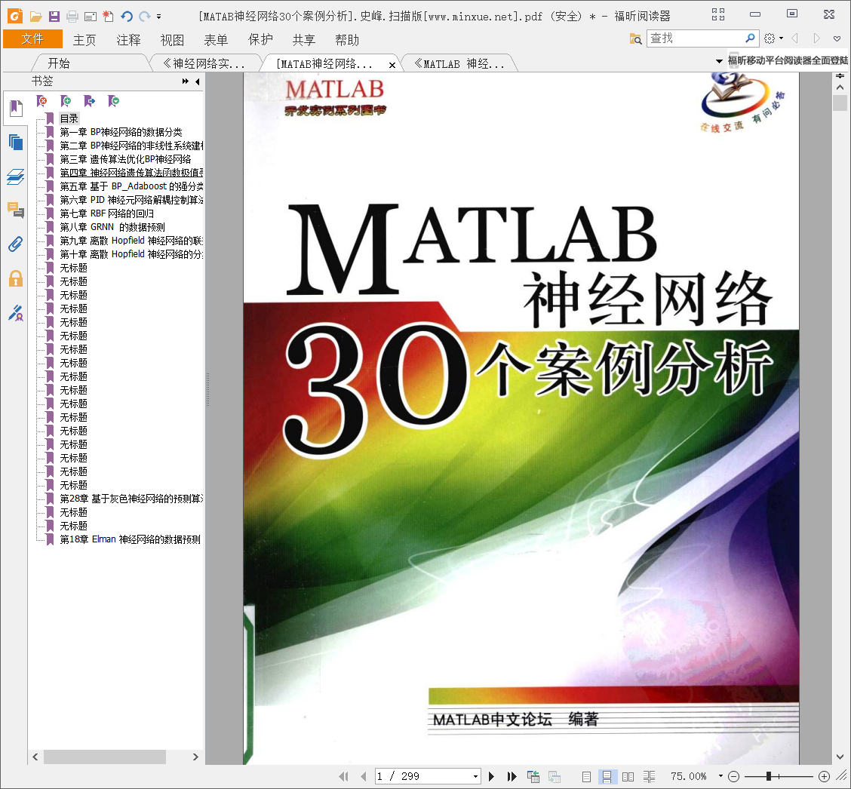
Task: Switch to the 共享 ribbon tab
Action: click(303, 40)
